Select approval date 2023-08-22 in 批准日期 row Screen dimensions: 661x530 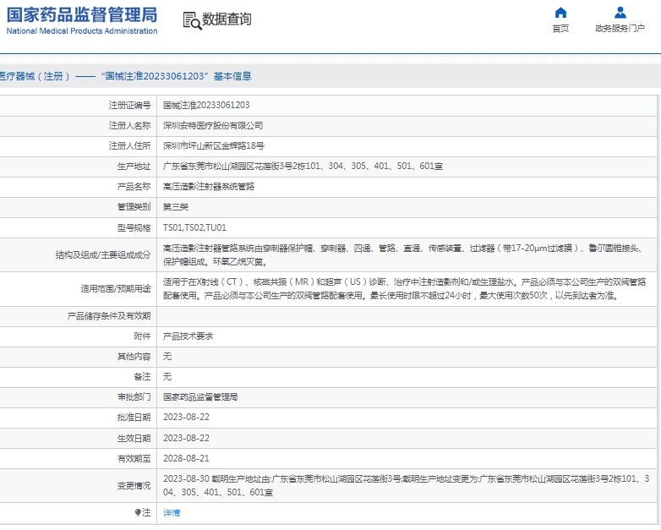[x=186, y=417]
